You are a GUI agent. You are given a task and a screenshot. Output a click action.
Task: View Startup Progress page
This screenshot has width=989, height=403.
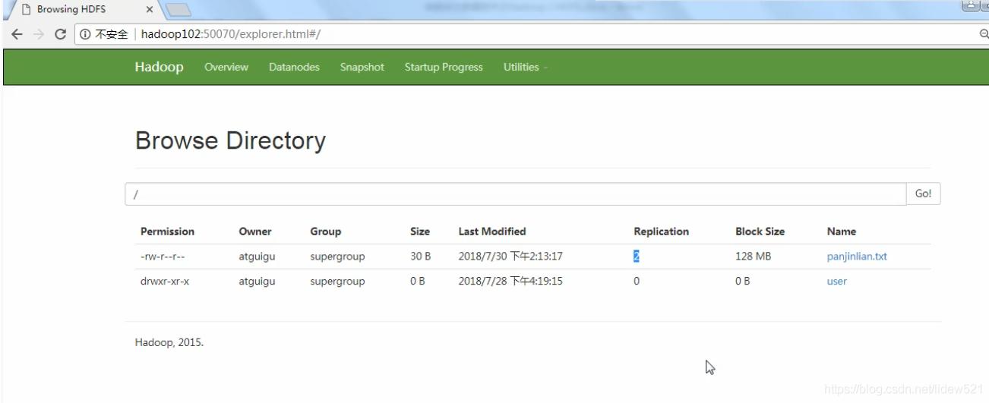click(x=444, y=68)
